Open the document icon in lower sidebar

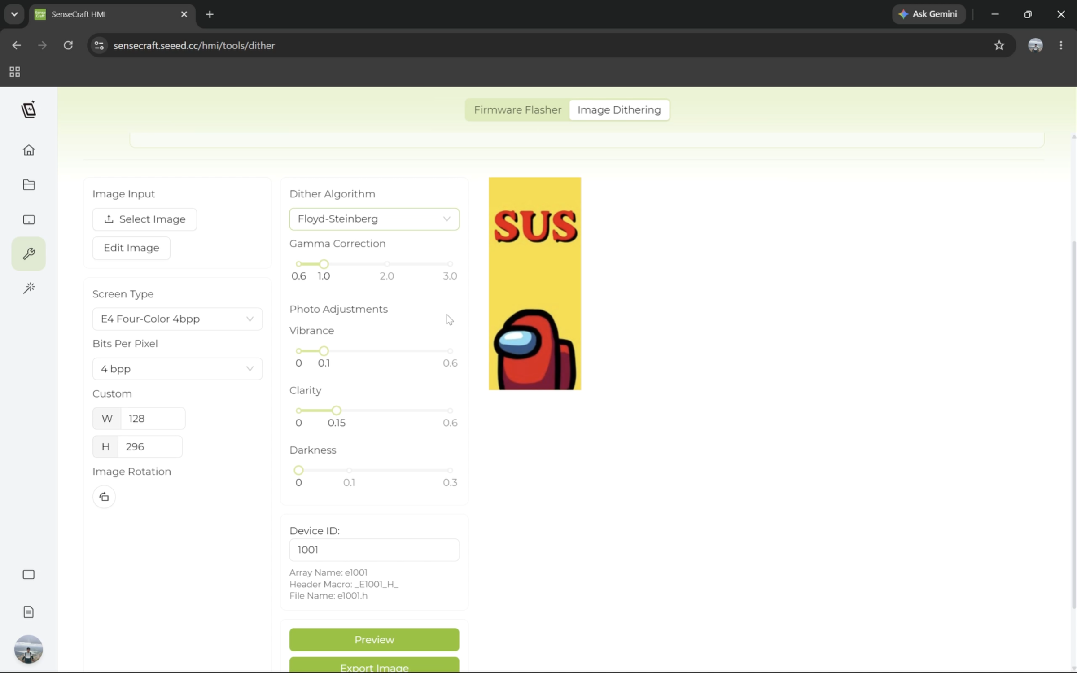tap(29, 612)
